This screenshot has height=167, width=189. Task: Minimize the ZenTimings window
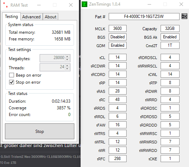(149, 5)
